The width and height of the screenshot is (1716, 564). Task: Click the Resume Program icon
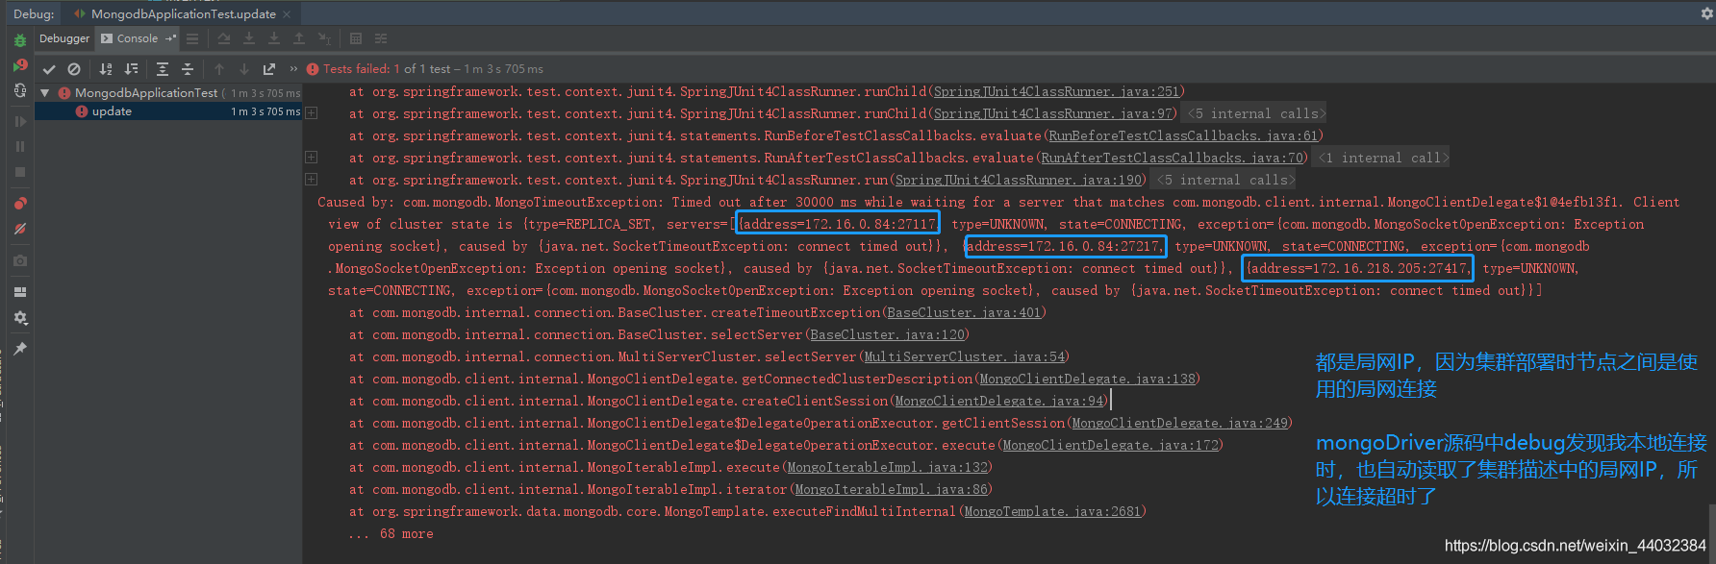click(x=20, y=121)
